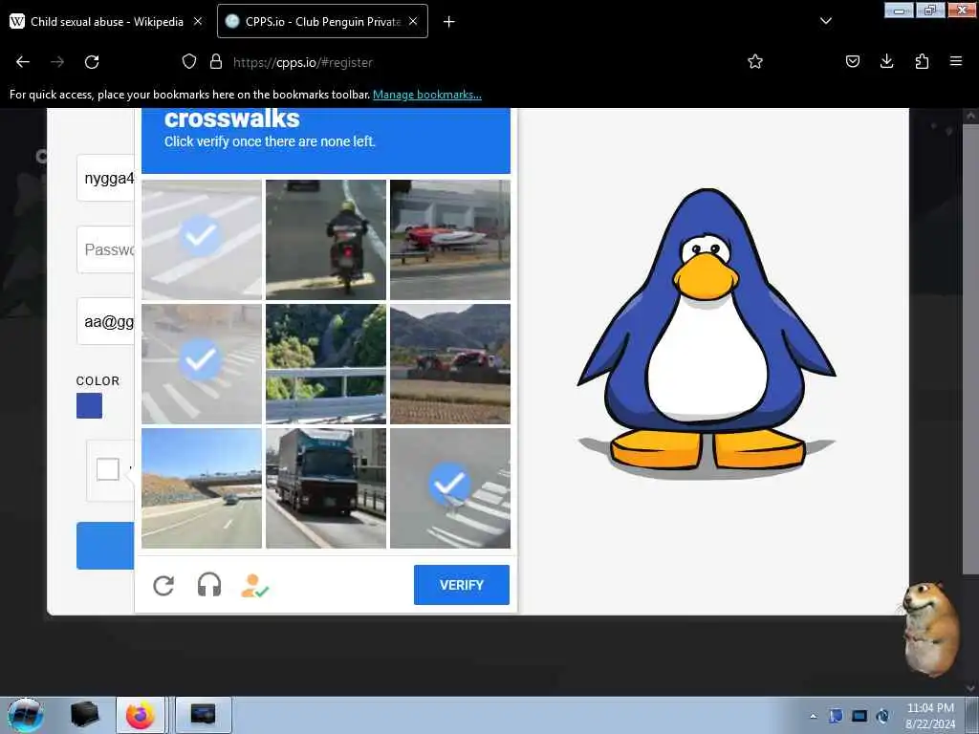This screenshot has width=979, height=734.
Task: Open the tracking protection shield icon
Action: [189, 61]
